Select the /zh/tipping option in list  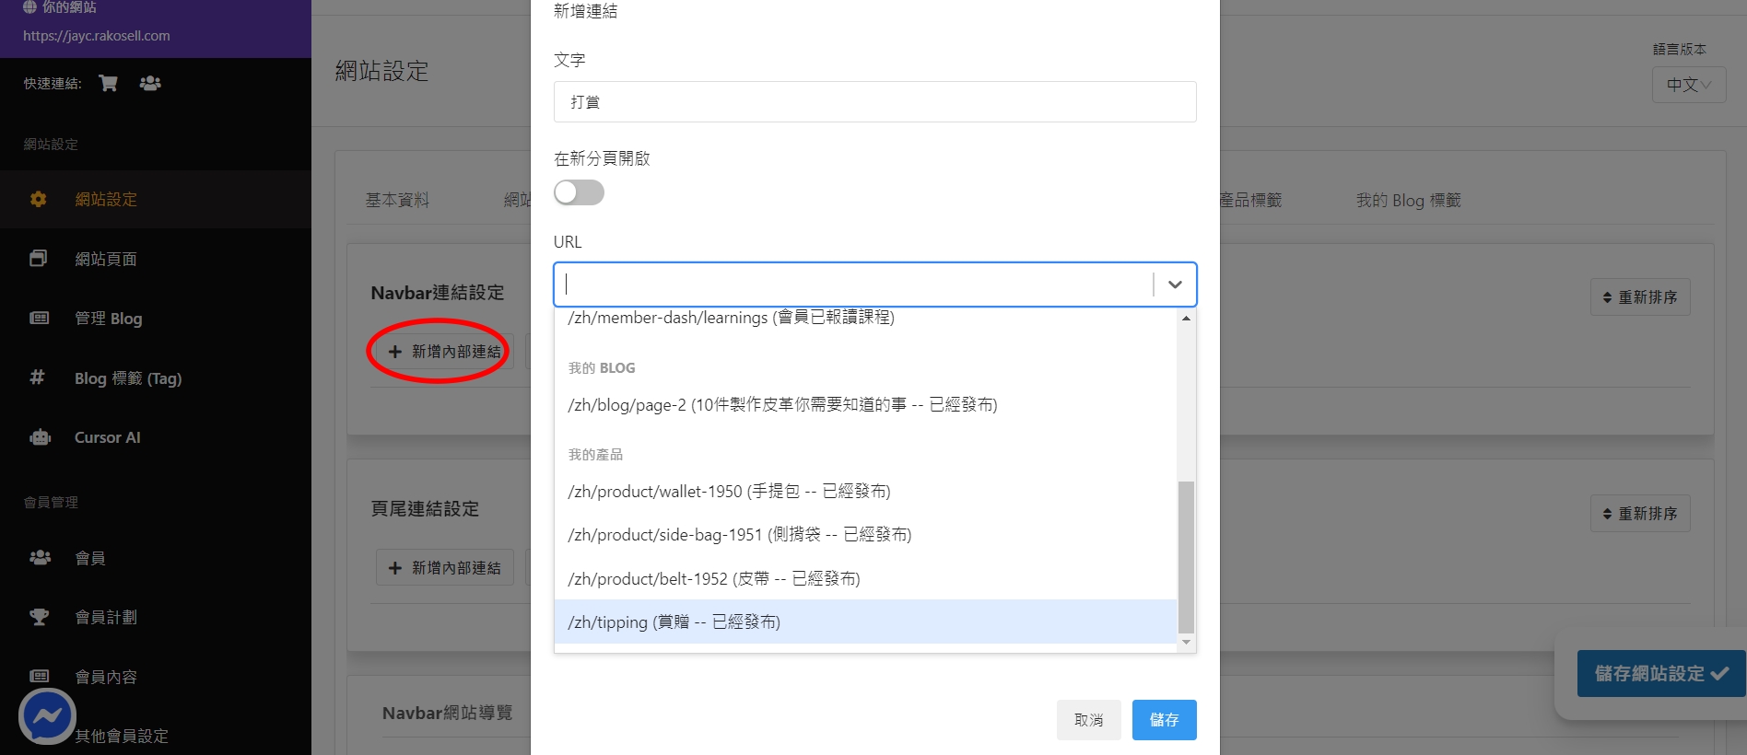pyautogui.click(x=864, y=622)
